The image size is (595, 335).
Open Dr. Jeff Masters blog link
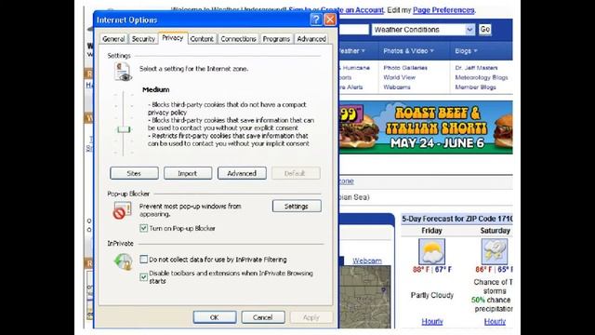pyautogui.click(x=476, y=68)
